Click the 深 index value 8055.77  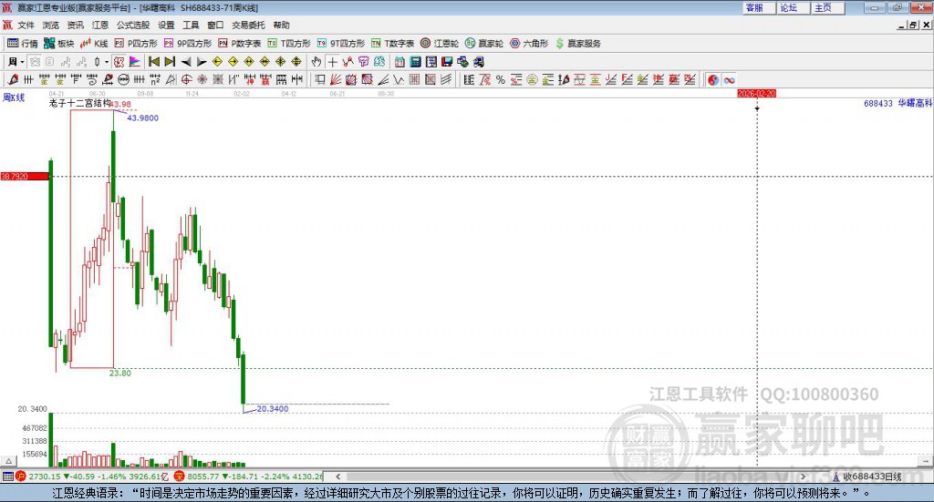[203, 476]
